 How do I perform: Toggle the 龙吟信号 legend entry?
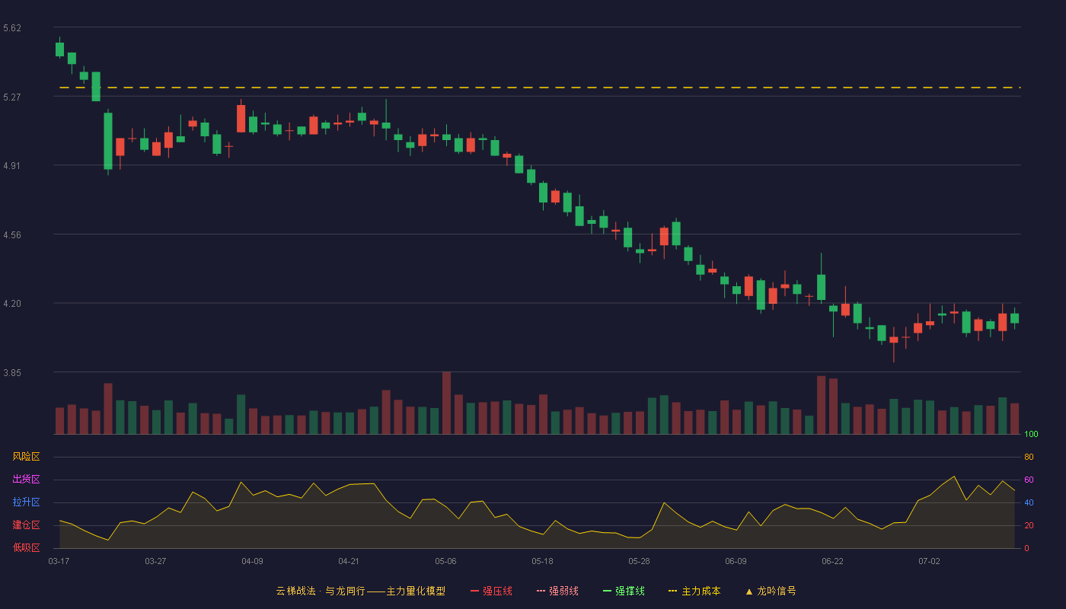(x=770, y=591)
